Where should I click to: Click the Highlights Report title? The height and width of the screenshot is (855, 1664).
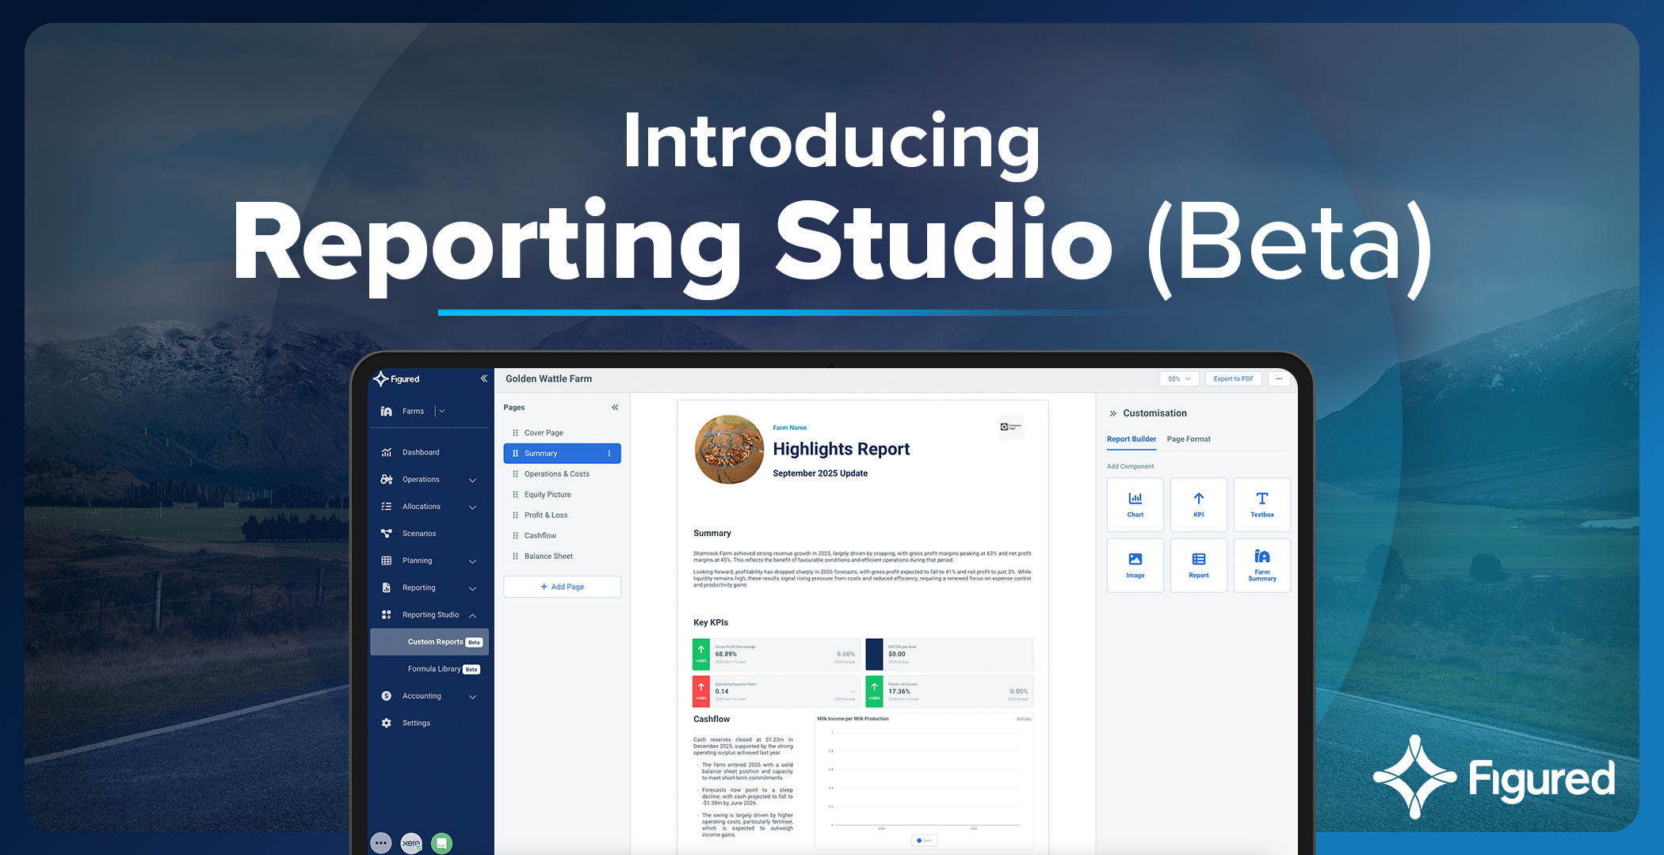(x=841, y=449)
